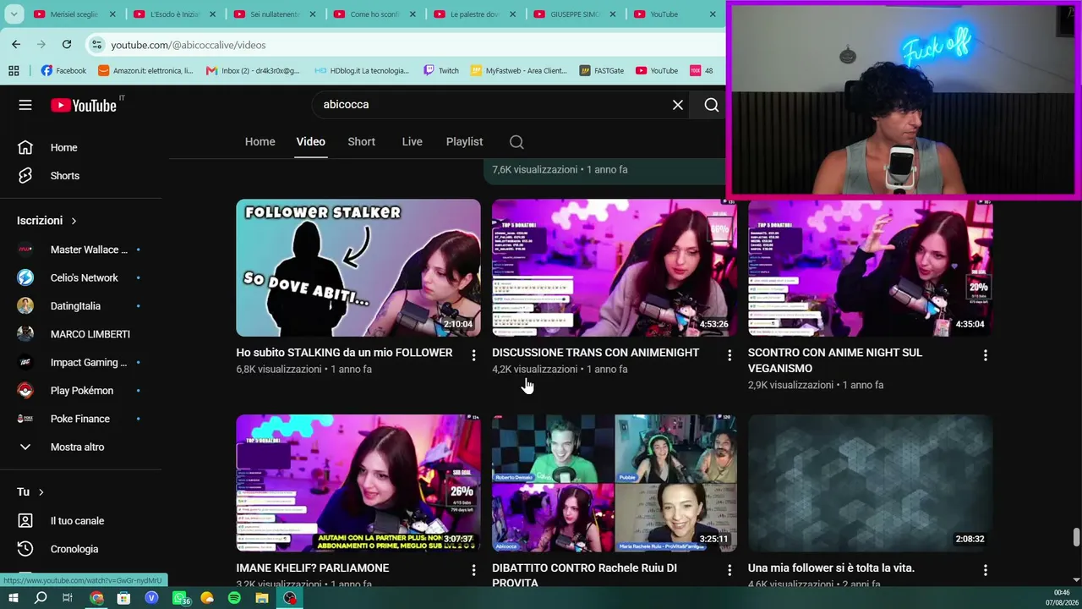The height and width of the screenshot is (609, 1082).
Task: Open Microsoft Store from the taskbar
Action: (123, 598)
